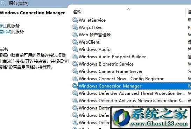
Task: Click the gear icon next to WarpJITSvc
Action: coord(75,27)
